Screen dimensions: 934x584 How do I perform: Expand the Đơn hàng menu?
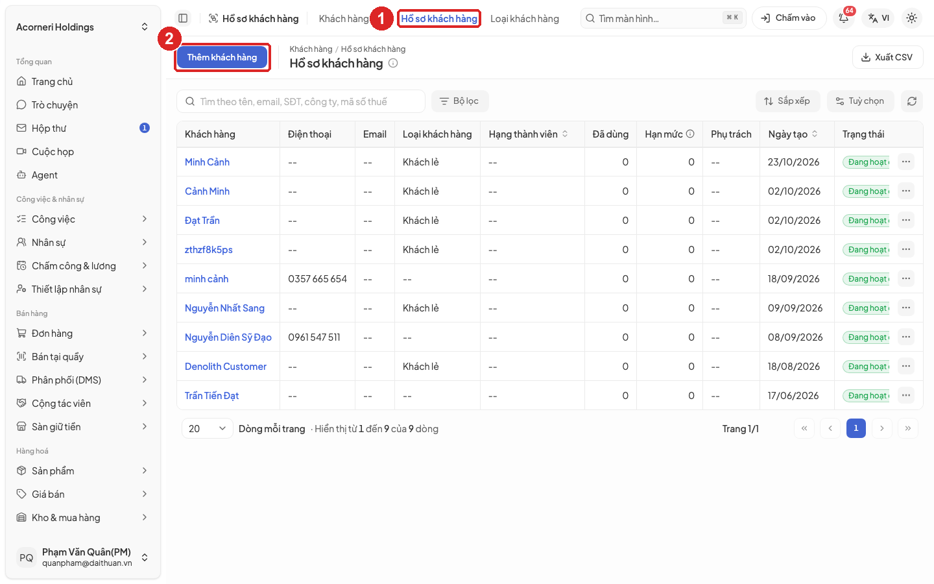(x=83, y=334)
